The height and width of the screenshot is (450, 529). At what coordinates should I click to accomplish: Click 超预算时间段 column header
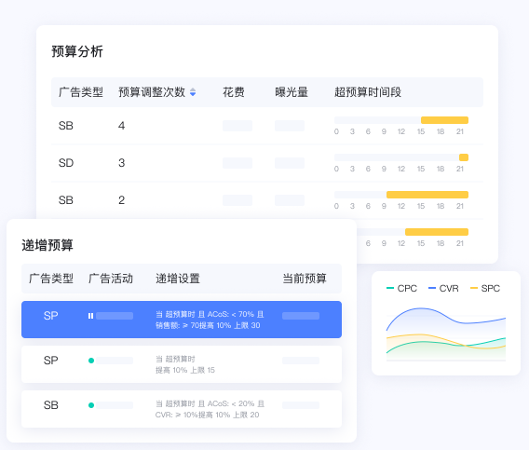click(x=368, y=92)
